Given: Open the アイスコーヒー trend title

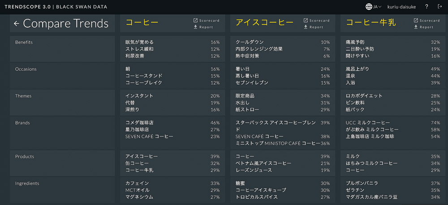Looking at the screenshot, I should point(265,23).
